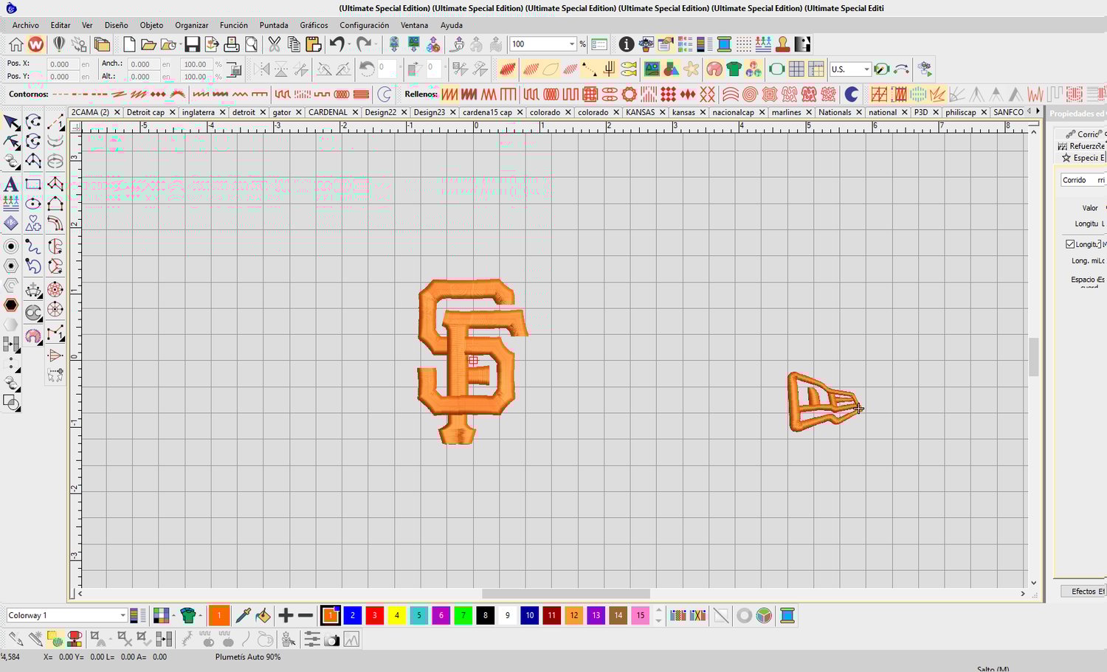Viewport: 1107px width, 672px height.
Task: Toggle show vectors shapes icon
Action: pos(672,69)
